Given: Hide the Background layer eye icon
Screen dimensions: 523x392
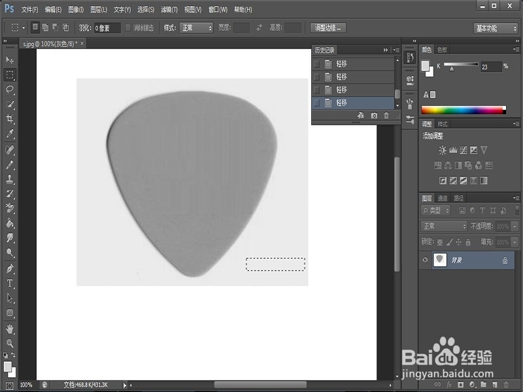Looking at the screenshot, I should (425, 260).
